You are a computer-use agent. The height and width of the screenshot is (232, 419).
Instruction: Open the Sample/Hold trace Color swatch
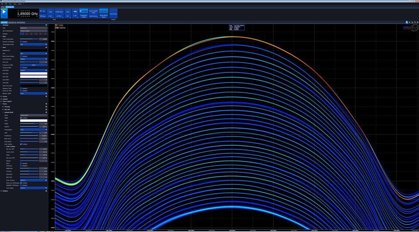click(34, 121)
